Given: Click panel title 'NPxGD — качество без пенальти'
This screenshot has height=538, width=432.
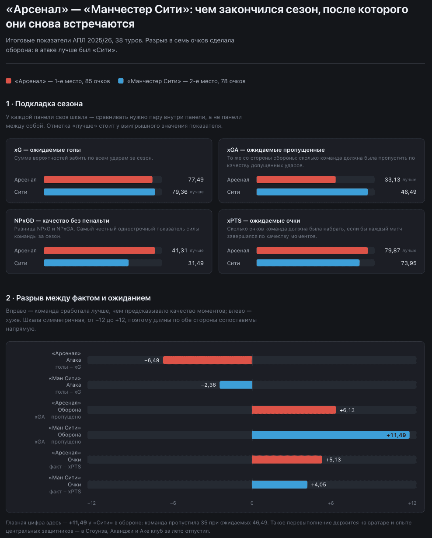Looking at the screenshot, I should [x=62, y=220].
